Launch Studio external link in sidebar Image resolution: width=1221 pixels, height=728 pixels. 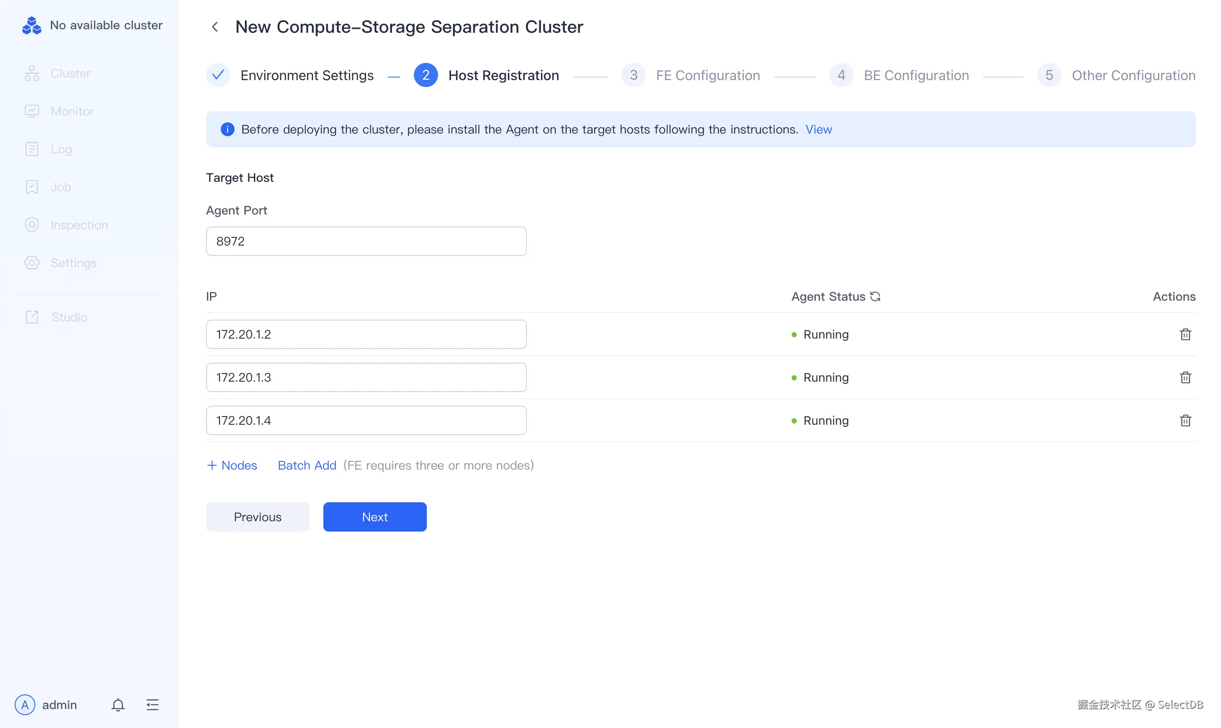(69, 317)
